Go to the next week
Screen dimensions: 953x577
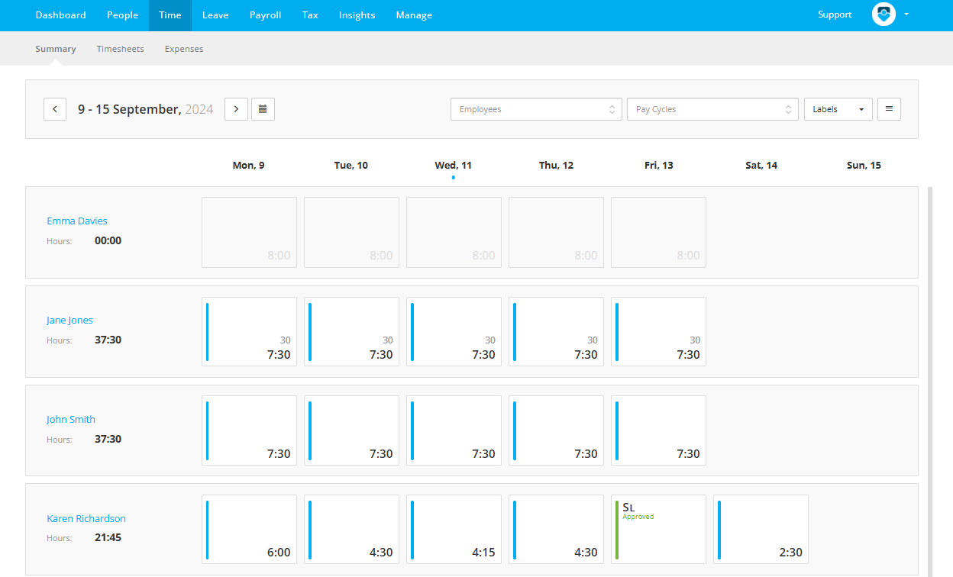(236, 109)
